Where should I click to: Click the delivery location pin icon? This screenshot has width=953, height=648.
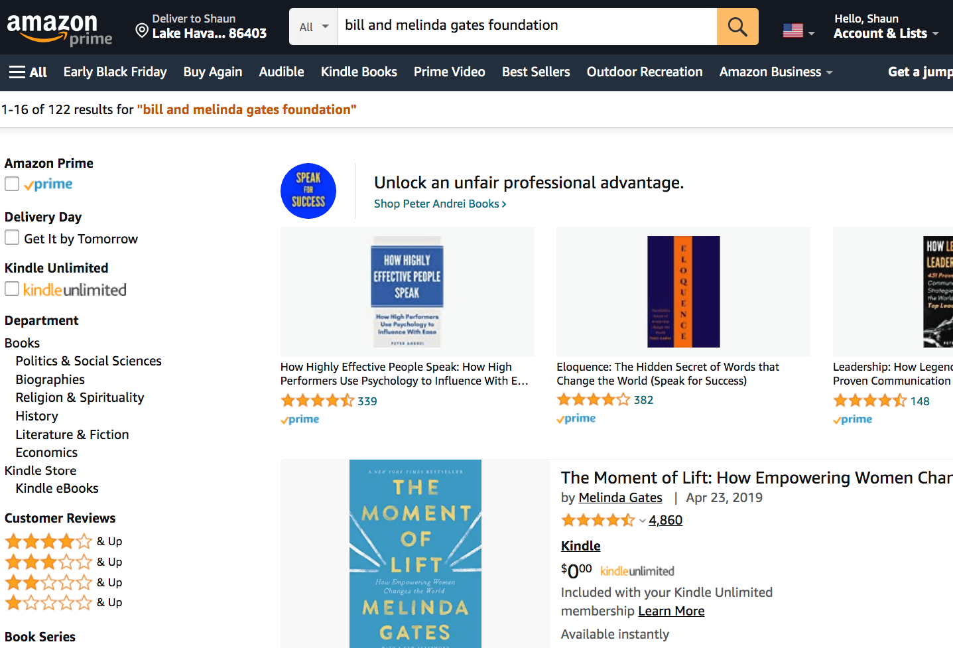pyautogui.click(x=141, y=31)
